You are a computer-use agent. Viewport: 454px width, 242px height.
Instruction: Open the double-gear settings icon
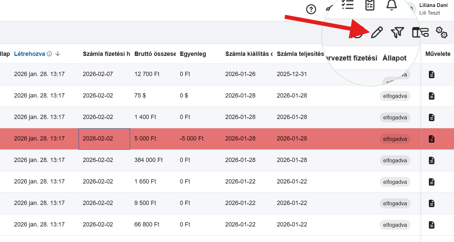441,32
